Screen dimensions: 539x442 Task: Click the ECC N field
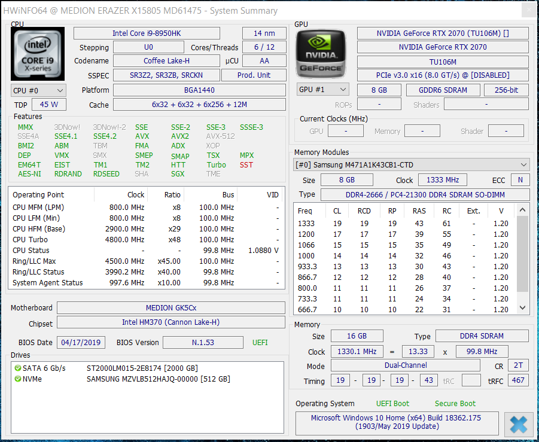pos(520,180)
